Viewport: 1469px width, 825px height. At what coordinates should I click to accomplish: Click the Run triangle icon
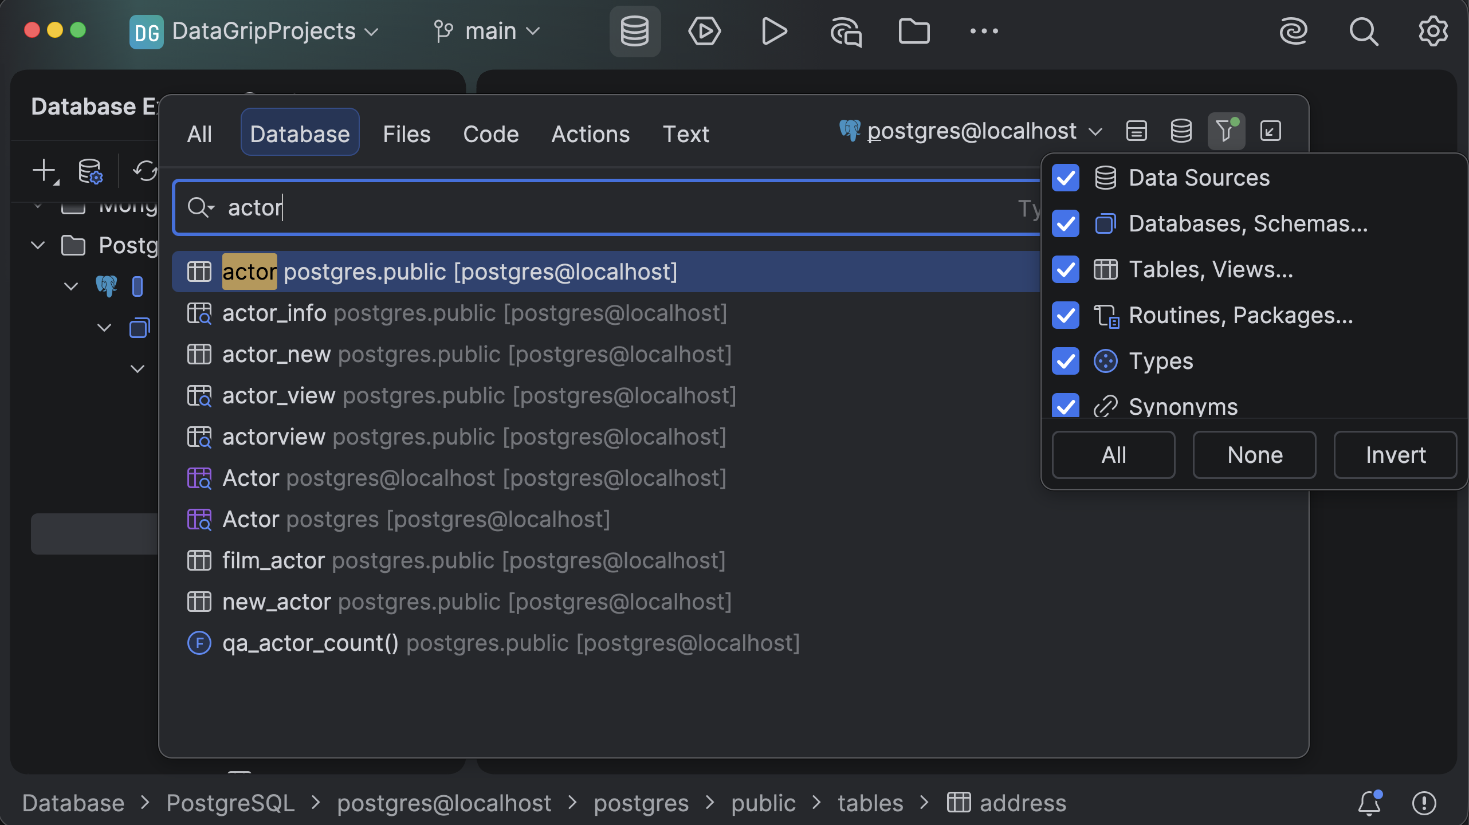pyautogui.click(x=774, y=32)
